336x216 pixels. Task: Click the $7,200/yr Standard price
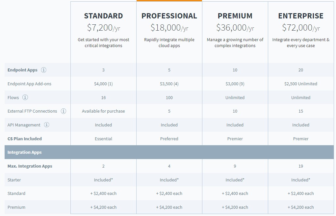click(x=103, y=28)
